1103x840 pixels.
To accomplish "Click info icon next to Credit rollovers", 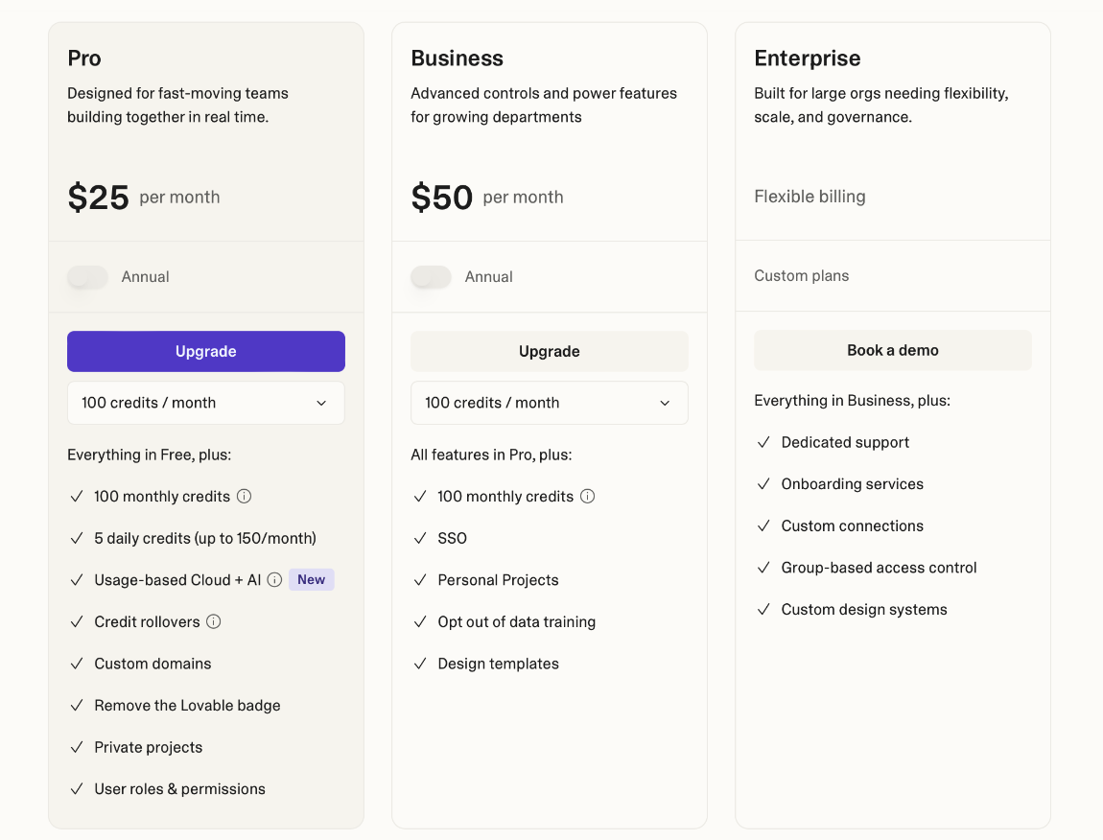I will 214,621.
